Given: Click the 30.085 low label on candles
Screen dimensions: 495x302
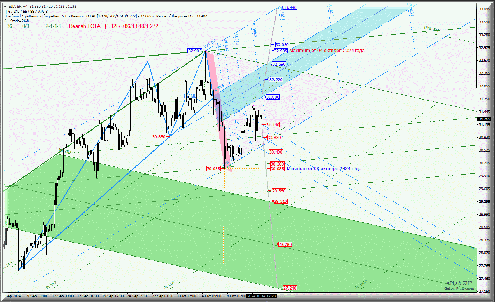Looking at the screenshot, I should pyautogui.click(x=214, y=169).
